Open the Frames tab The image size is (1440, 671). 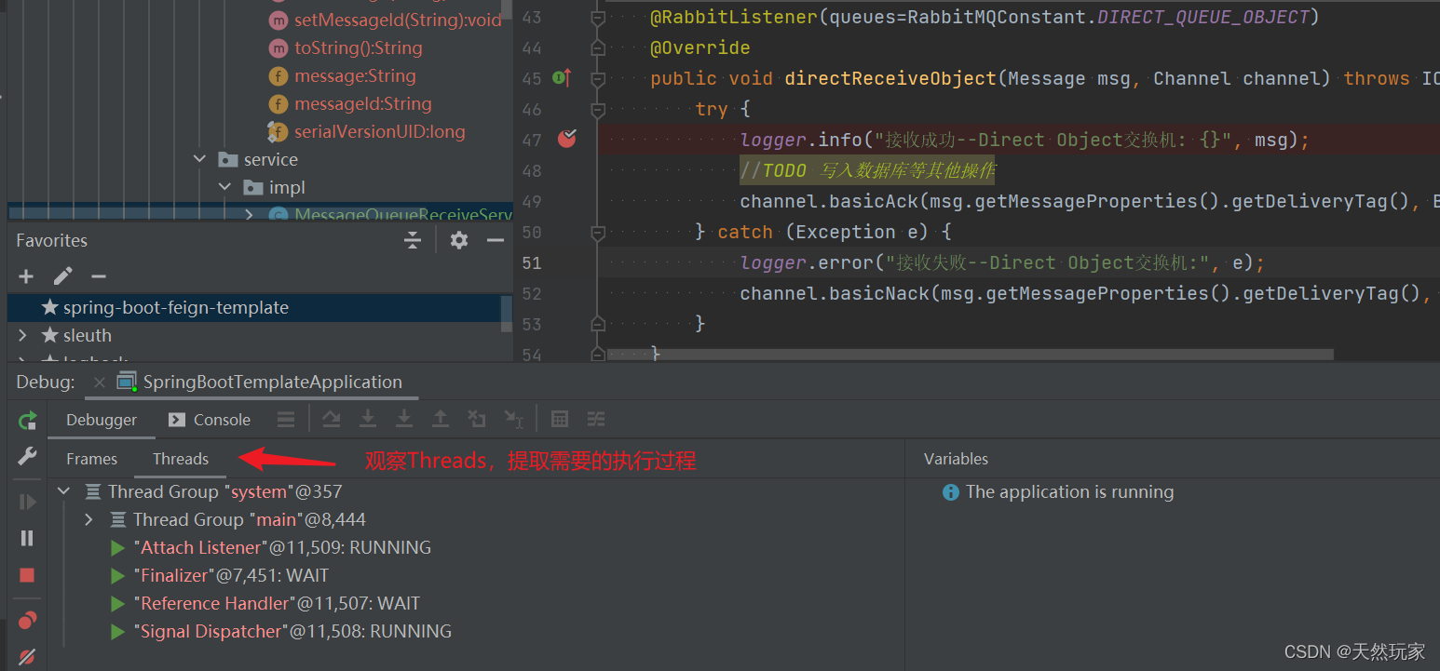[91, 459]
